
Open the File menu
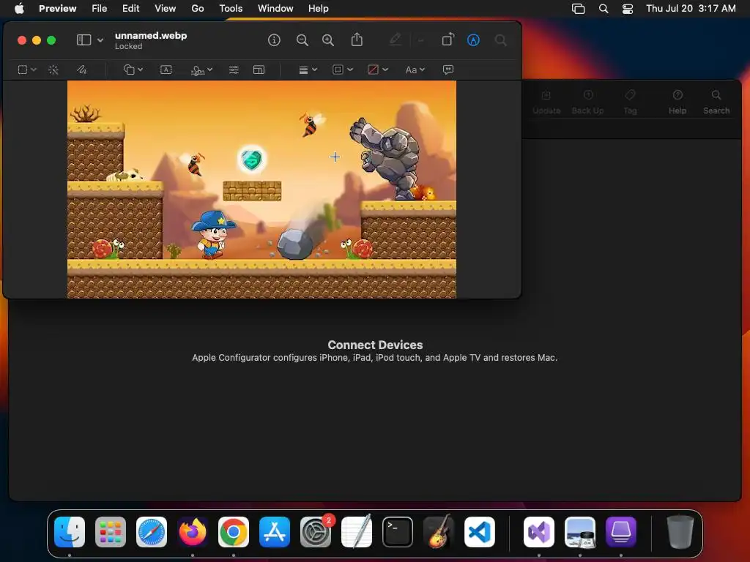[99, 9]
